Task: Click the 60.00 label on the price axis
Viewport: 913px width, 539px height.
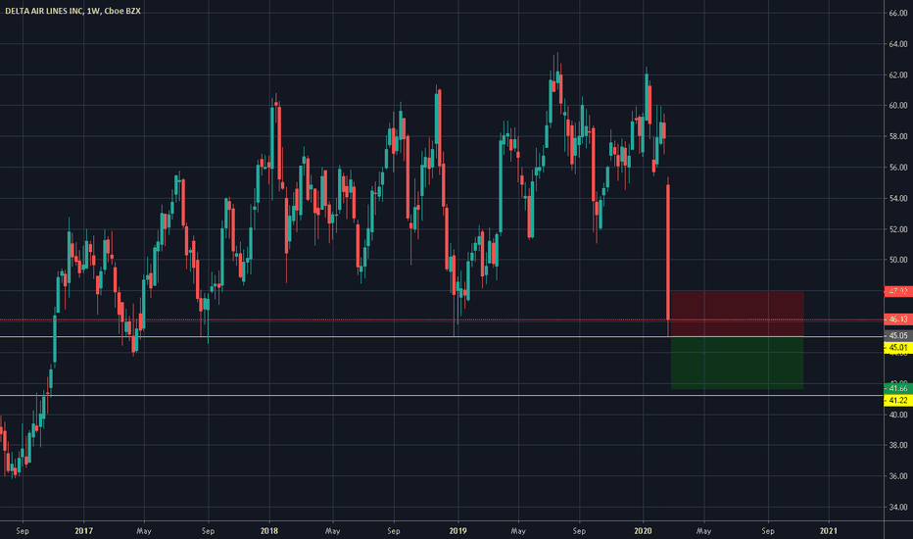Action: 898,106
